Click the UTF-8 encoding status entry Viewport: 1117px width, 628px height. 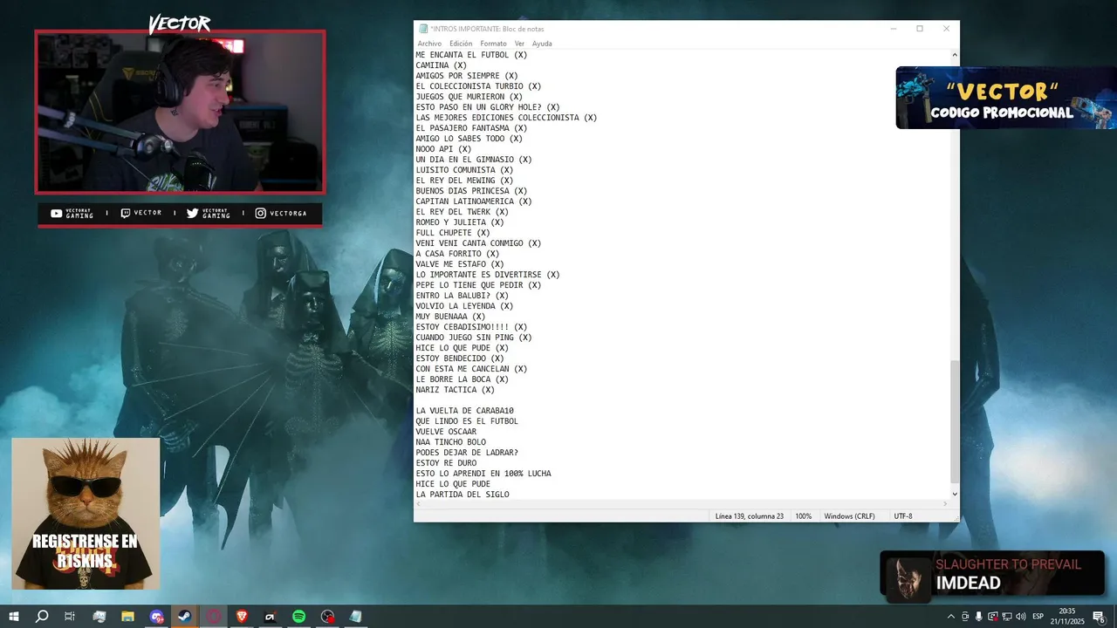903,516
